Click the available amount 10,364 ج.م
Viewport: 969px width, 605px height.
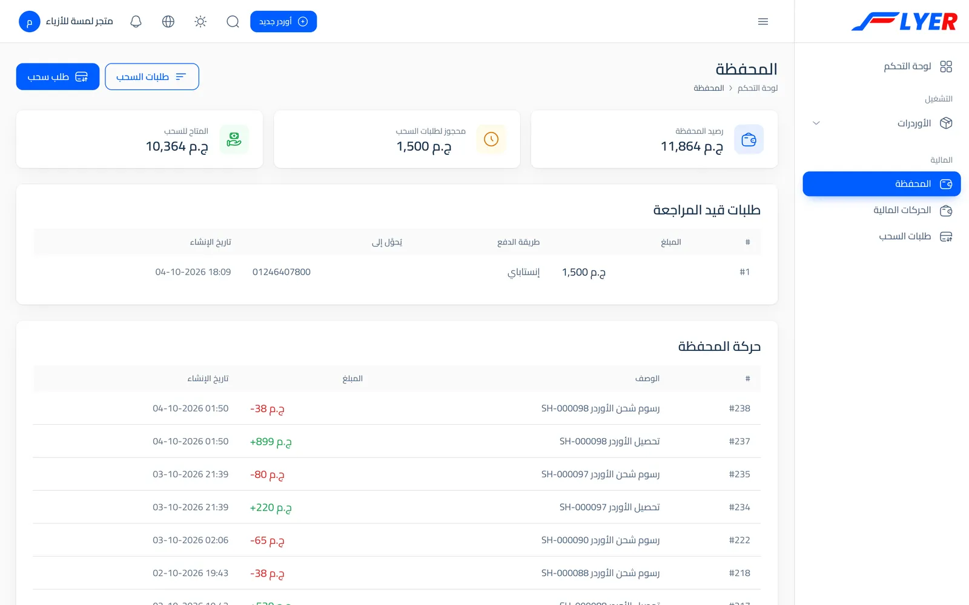click(177, 146)
